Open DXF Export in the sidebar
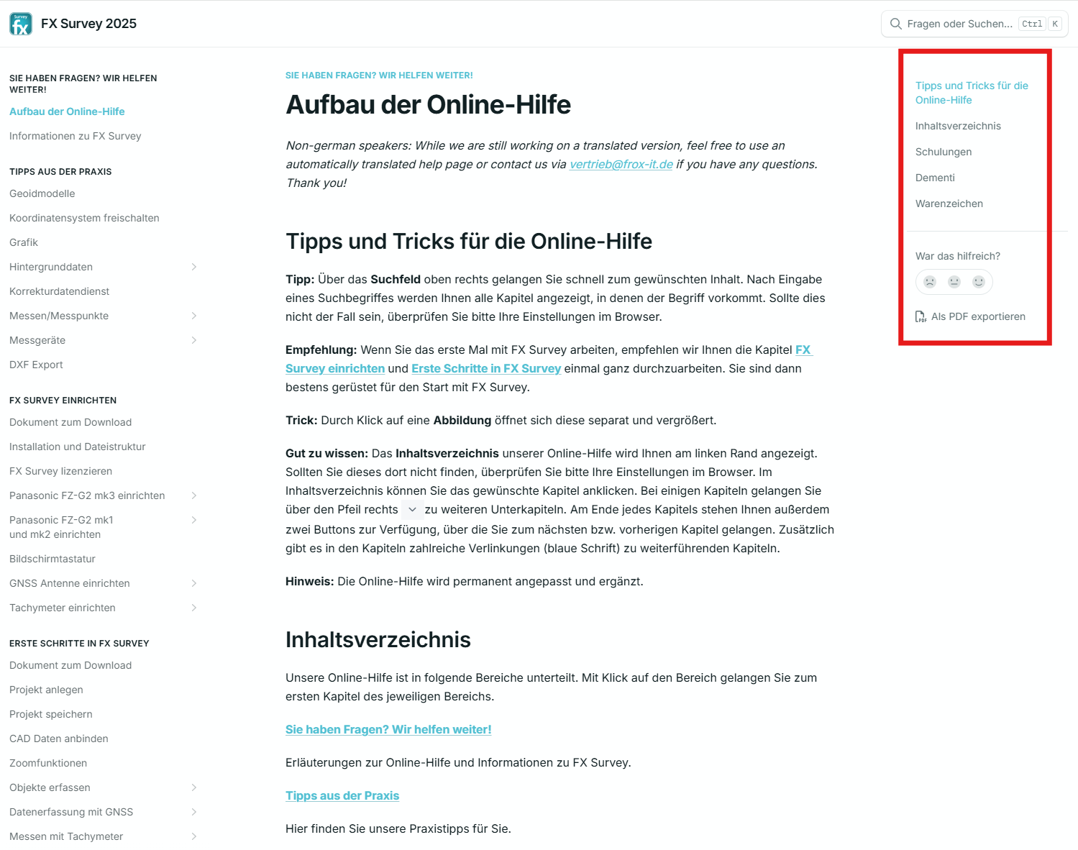Screen dimensions: 1078x850 (x=37, y=365)
